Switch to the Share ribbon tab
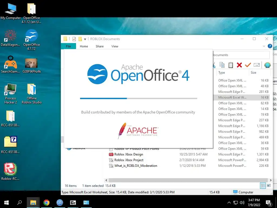This screenshot has height=208, width=277. tap(100, 46)
